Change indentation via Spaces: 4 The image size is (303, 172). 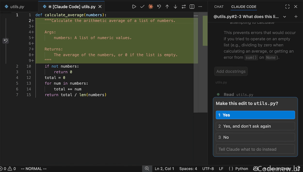point(188,169)
